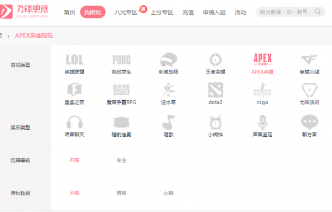Pick the dota2 game icon
Image resolution: width=332 pixels, height=212 pixels.
[x=216, y=90]
